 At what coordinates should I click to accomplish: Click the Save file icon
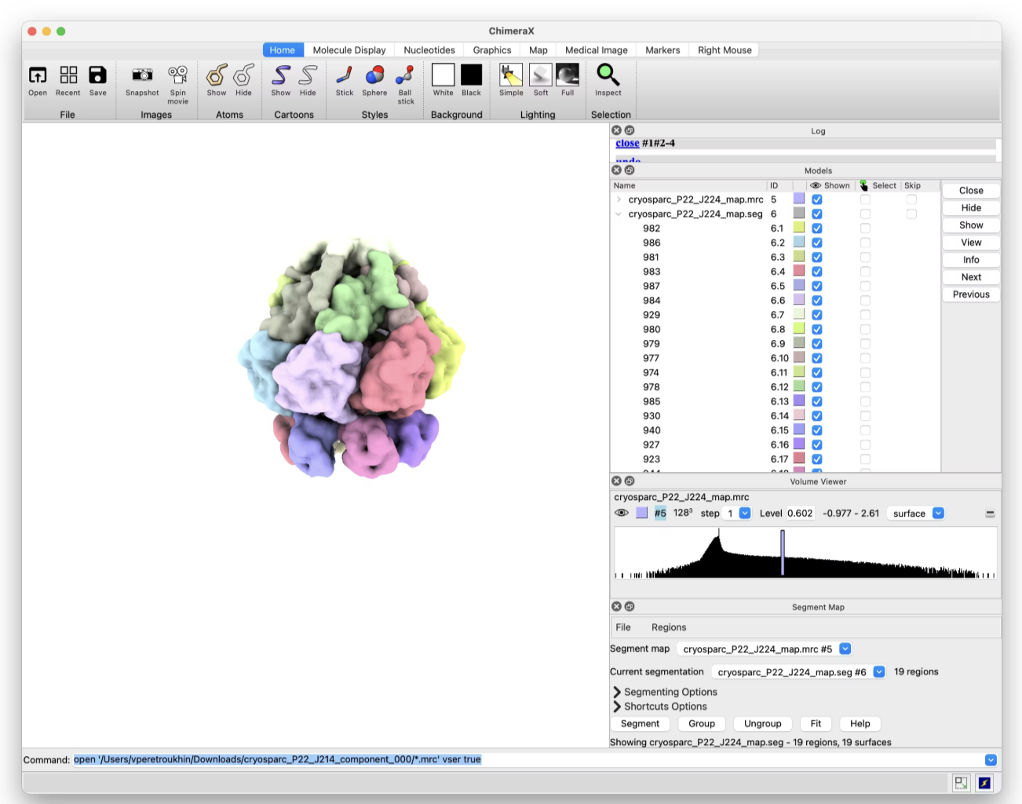click(97, 75)
